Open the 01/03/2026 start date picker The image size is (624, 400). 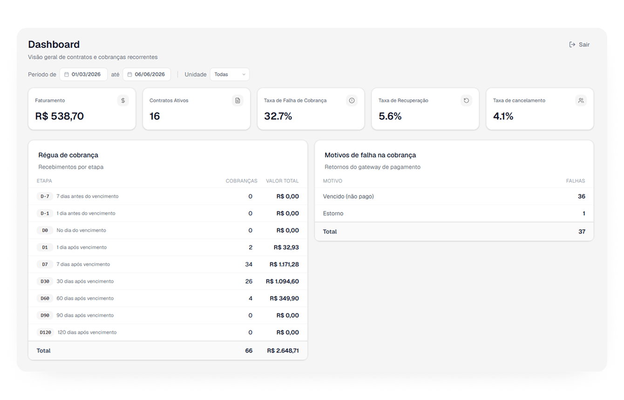pos(83,74)
